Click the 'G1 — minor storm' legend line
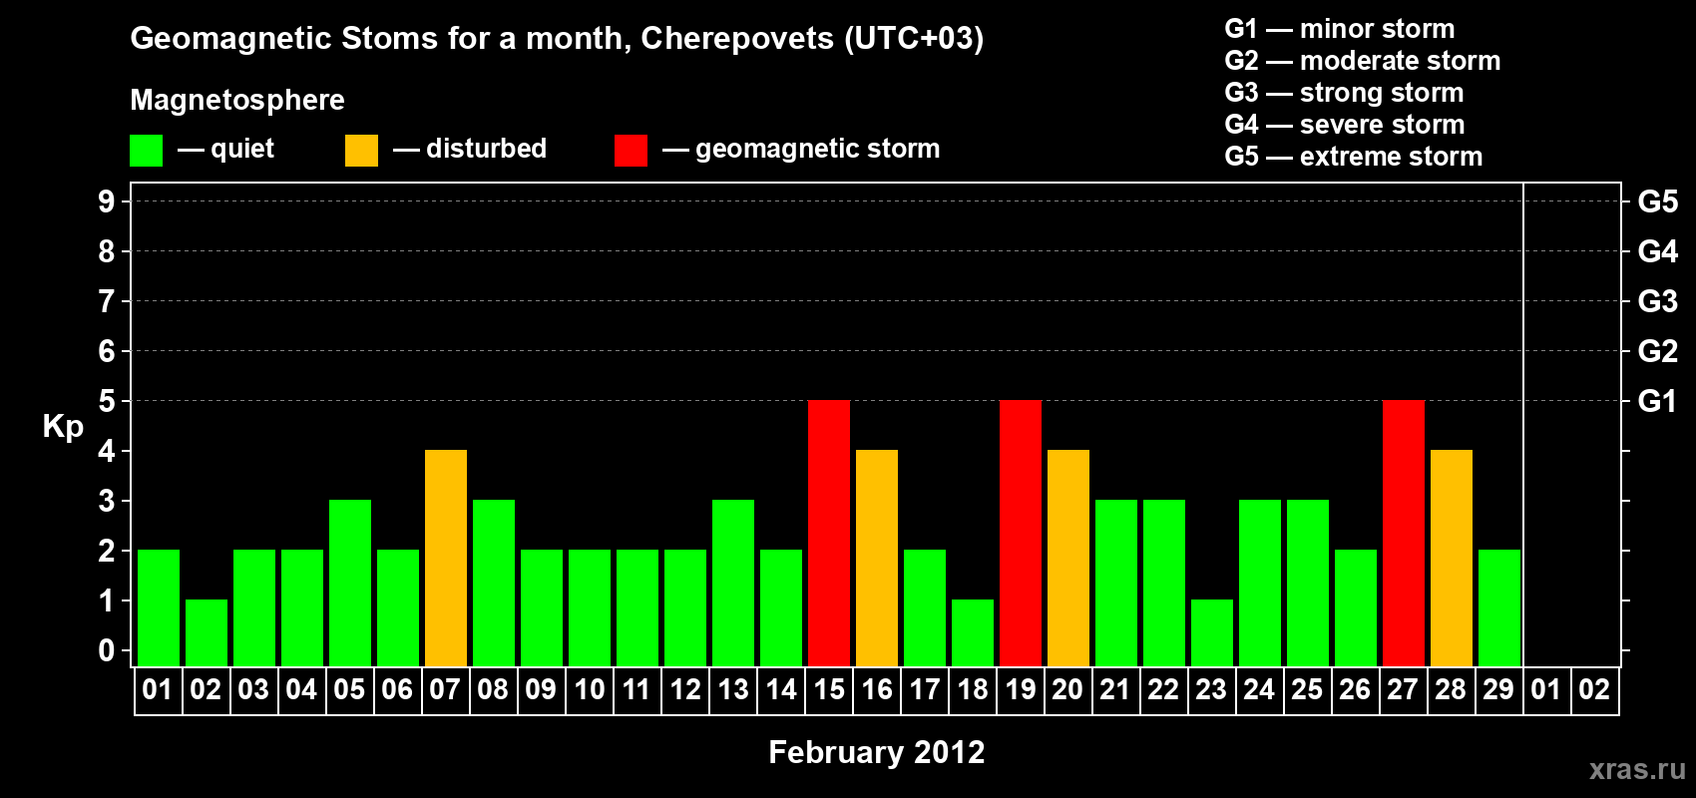1696x798 pixels. tap(1340, 29)
